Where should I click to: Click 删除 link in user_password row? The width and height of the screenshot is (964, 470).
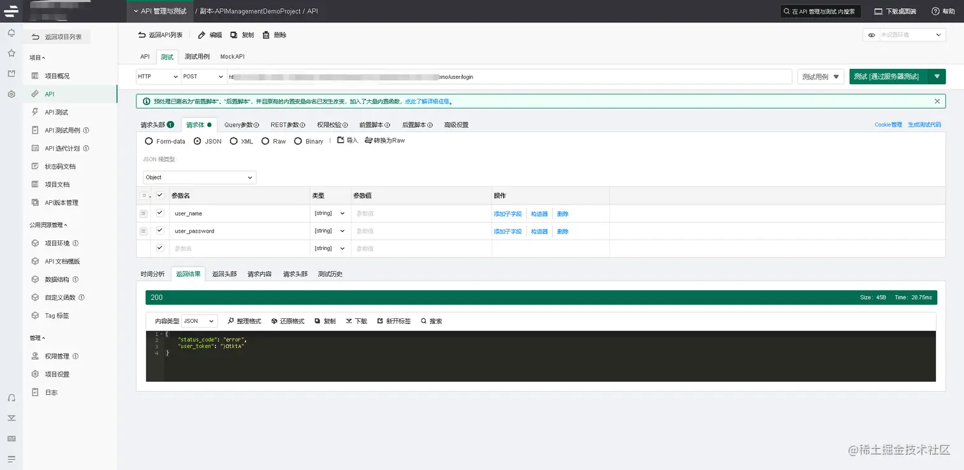[562, 231]
